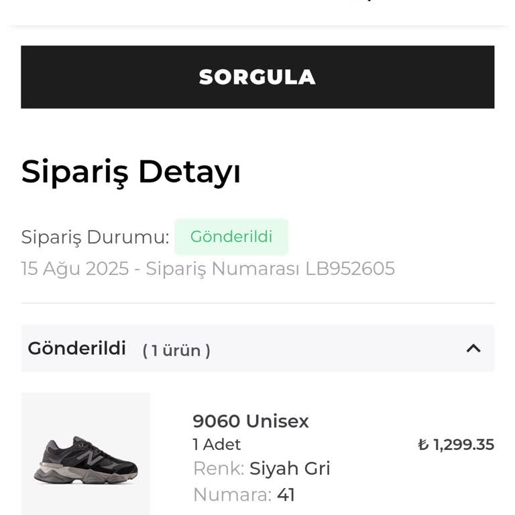This screenshot has width=515, height=515.
Task: Select order number LB952605 text
Action: tap(349, 269)
